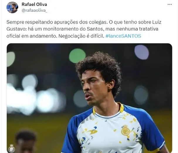Open the attached tweet photo
Screen dimensions: 178x153
(89, 98)
